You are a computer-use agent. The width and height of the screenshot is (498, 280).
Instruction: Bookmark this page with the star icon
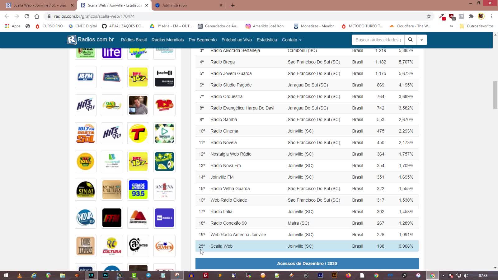point(429,16)
